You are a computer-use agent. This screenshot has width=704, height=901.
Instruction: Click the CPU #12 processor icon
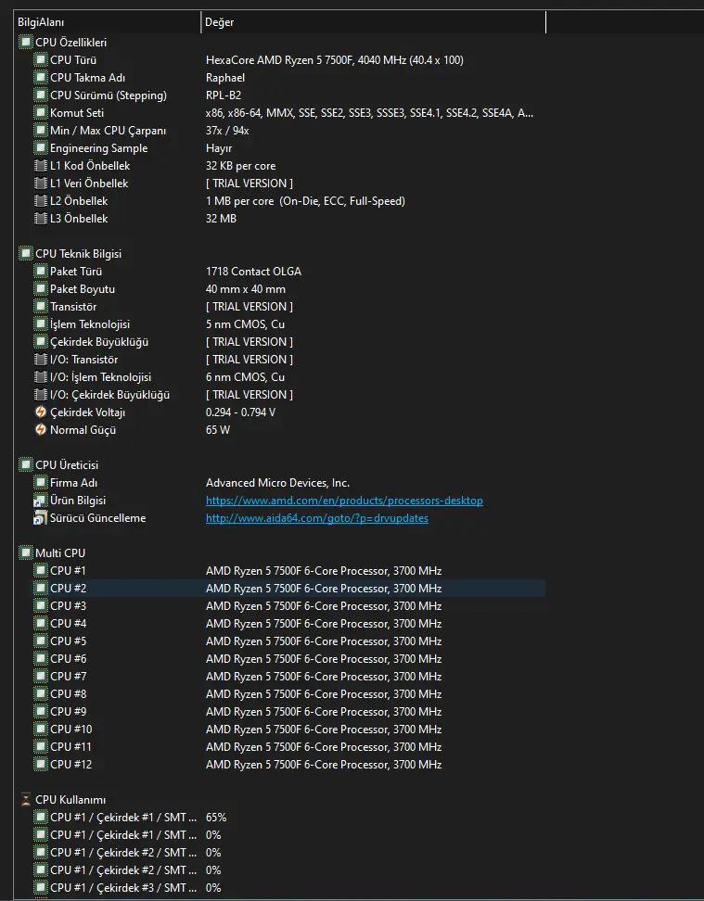(40, 764)
